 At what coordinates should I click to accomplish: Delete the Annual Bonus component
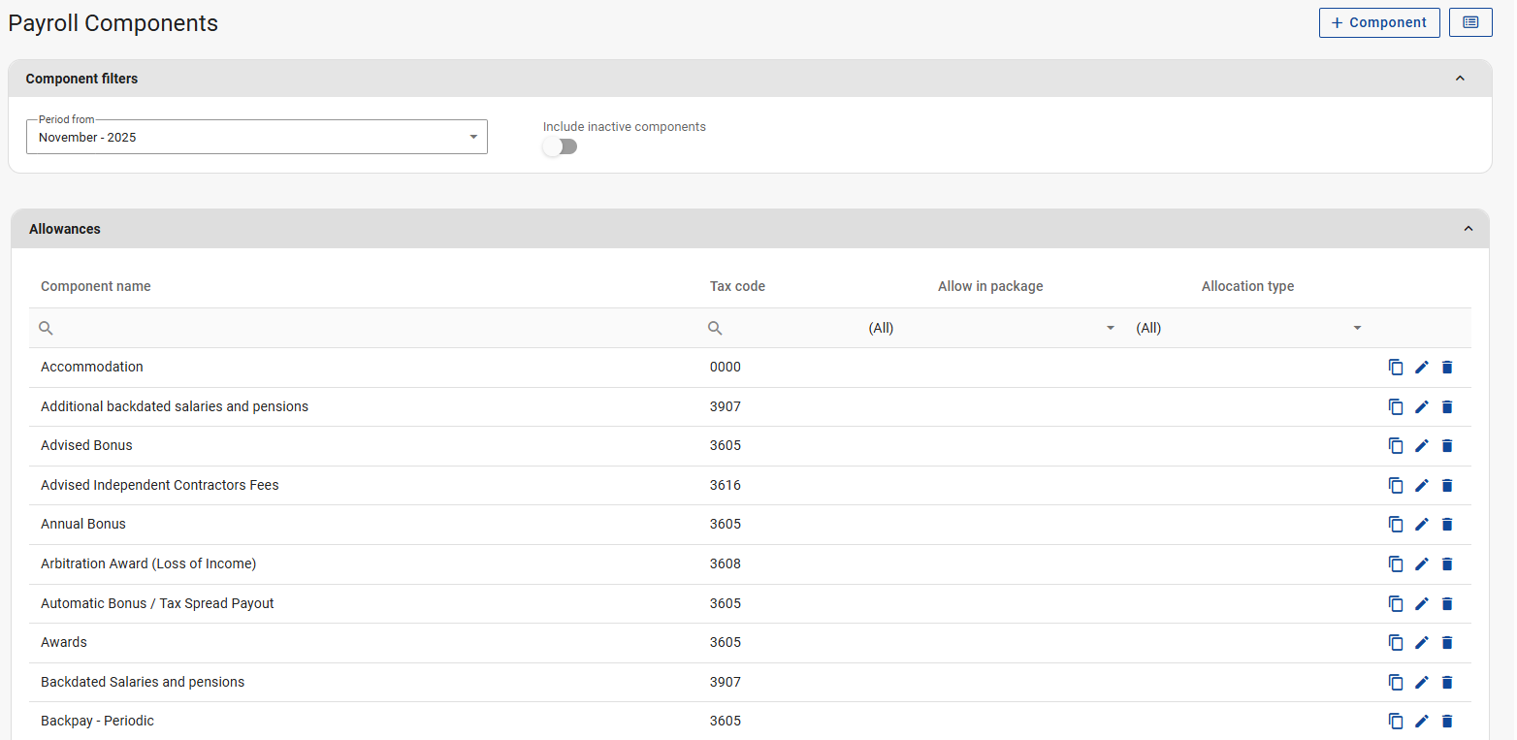pos(1447,525)
